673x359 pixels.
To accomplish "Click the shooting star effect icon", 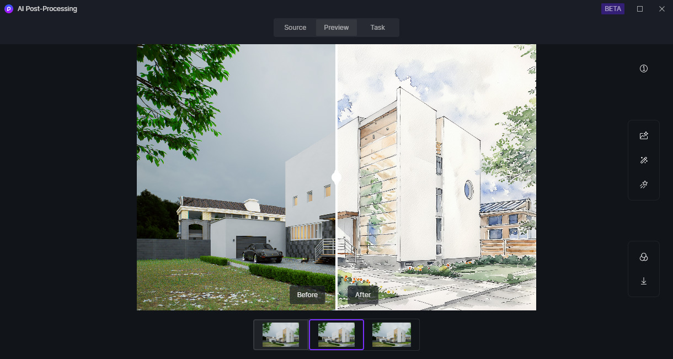I will click(x=644, y=184).
